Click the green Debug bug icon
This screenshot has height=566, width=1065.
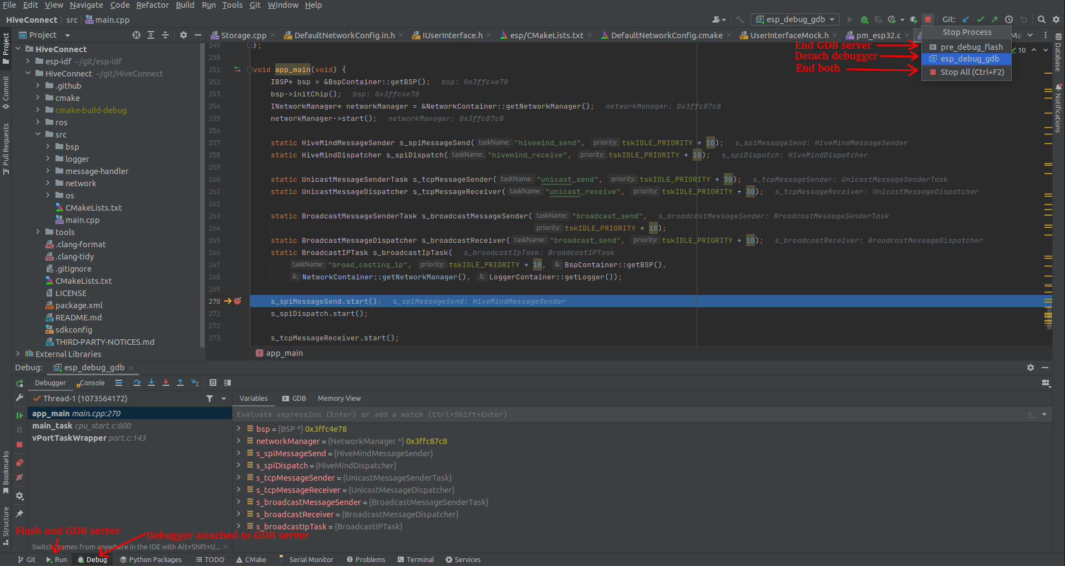click(864, 19)
